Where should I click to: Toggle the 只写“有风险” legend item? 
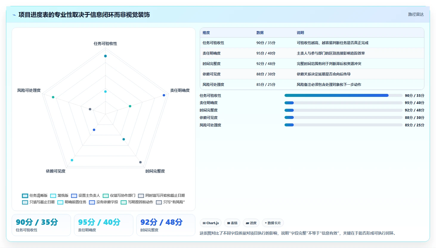click(x=170, y=202)
